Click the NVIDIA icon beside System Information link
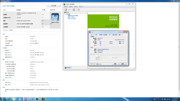This screenshot has width=180, height=101. click(66, 68)
